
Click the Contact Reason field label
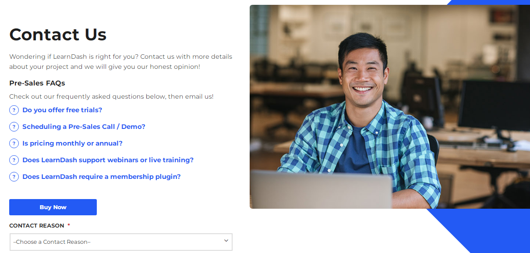pyautogui.click(x=36, y=226)
